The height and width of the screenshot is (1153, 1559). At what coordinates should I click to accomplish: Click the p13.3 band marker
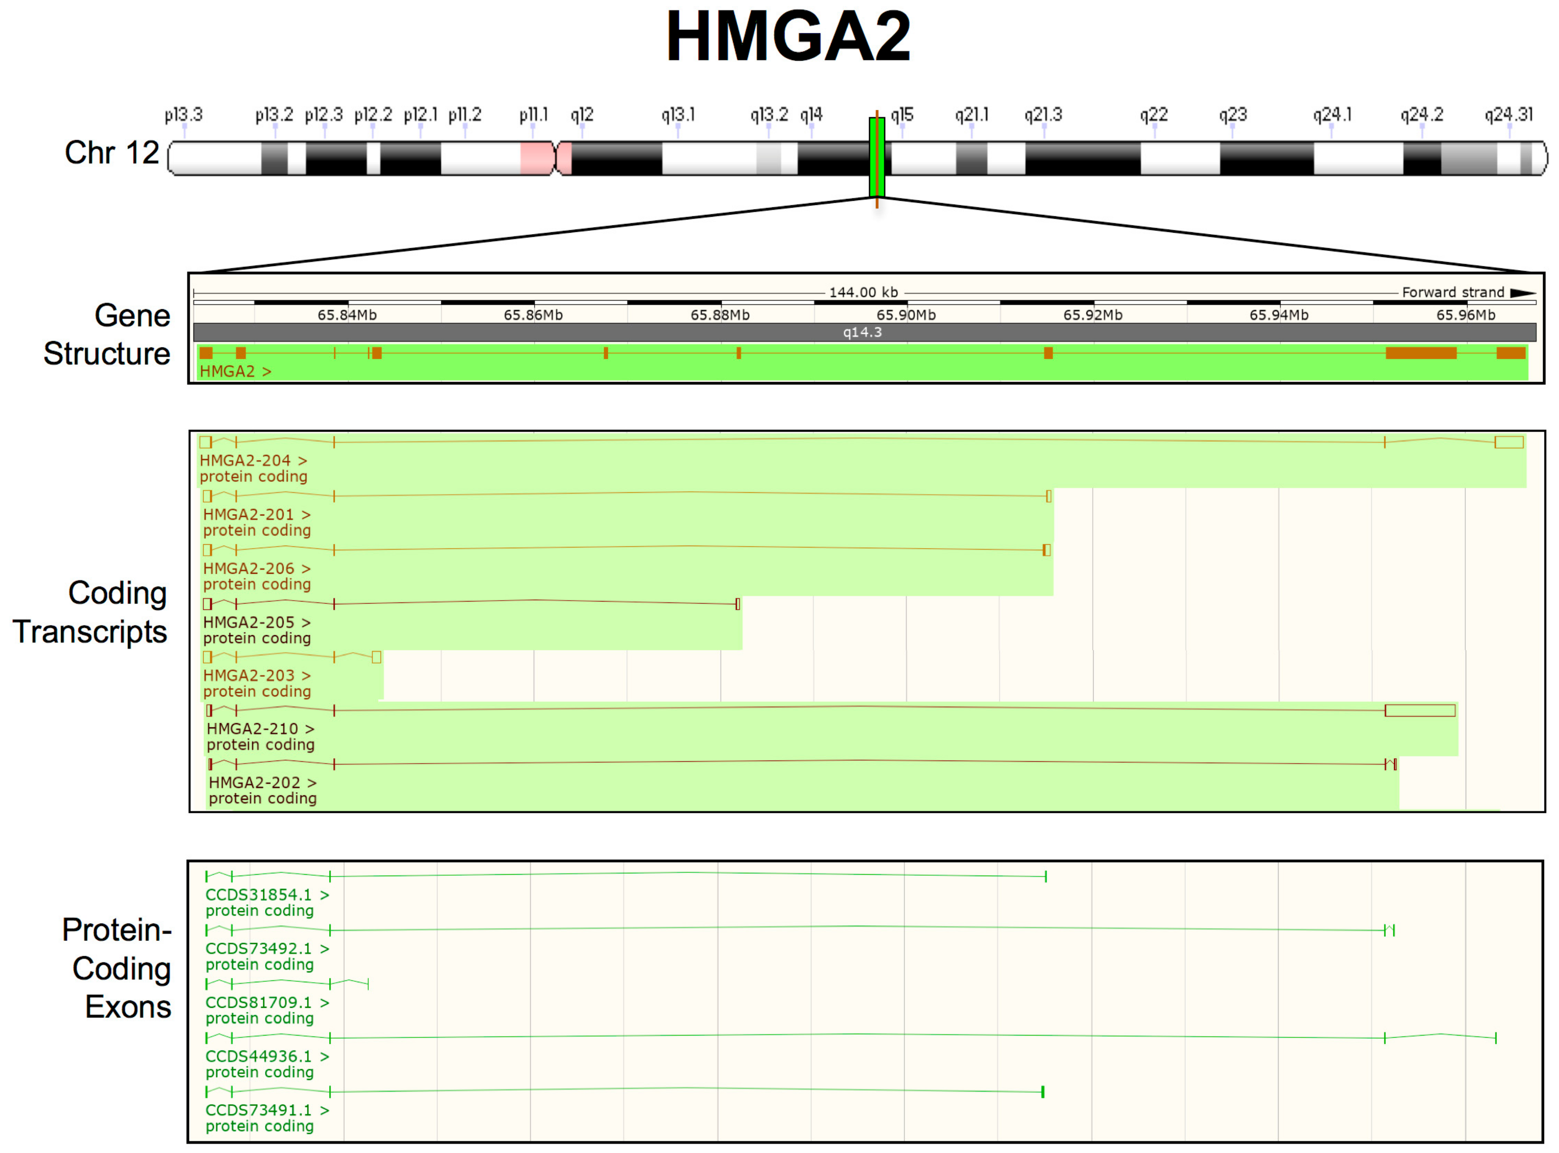(184, 116)
